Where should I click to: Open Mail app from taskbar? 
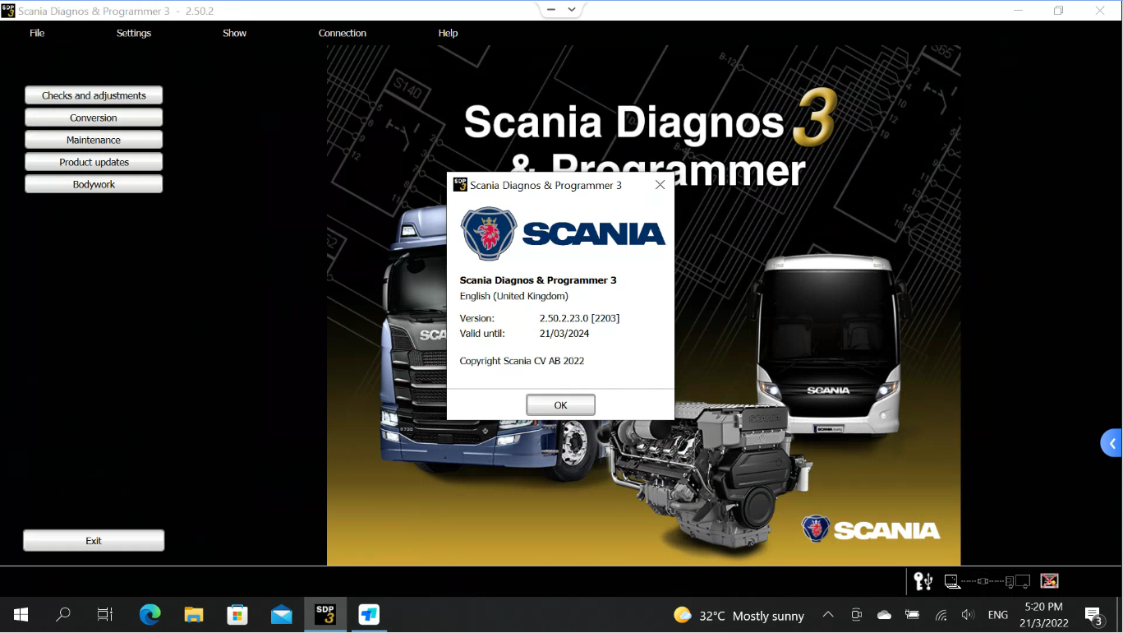pos(282,614)
